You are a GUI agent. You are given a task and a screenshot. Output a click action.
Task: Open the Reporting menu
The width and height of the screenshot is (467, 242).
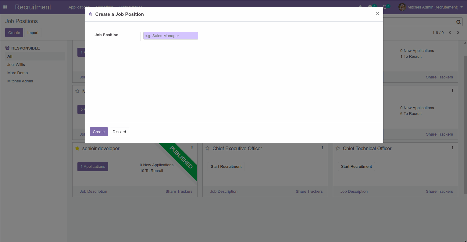coord(104,7)
